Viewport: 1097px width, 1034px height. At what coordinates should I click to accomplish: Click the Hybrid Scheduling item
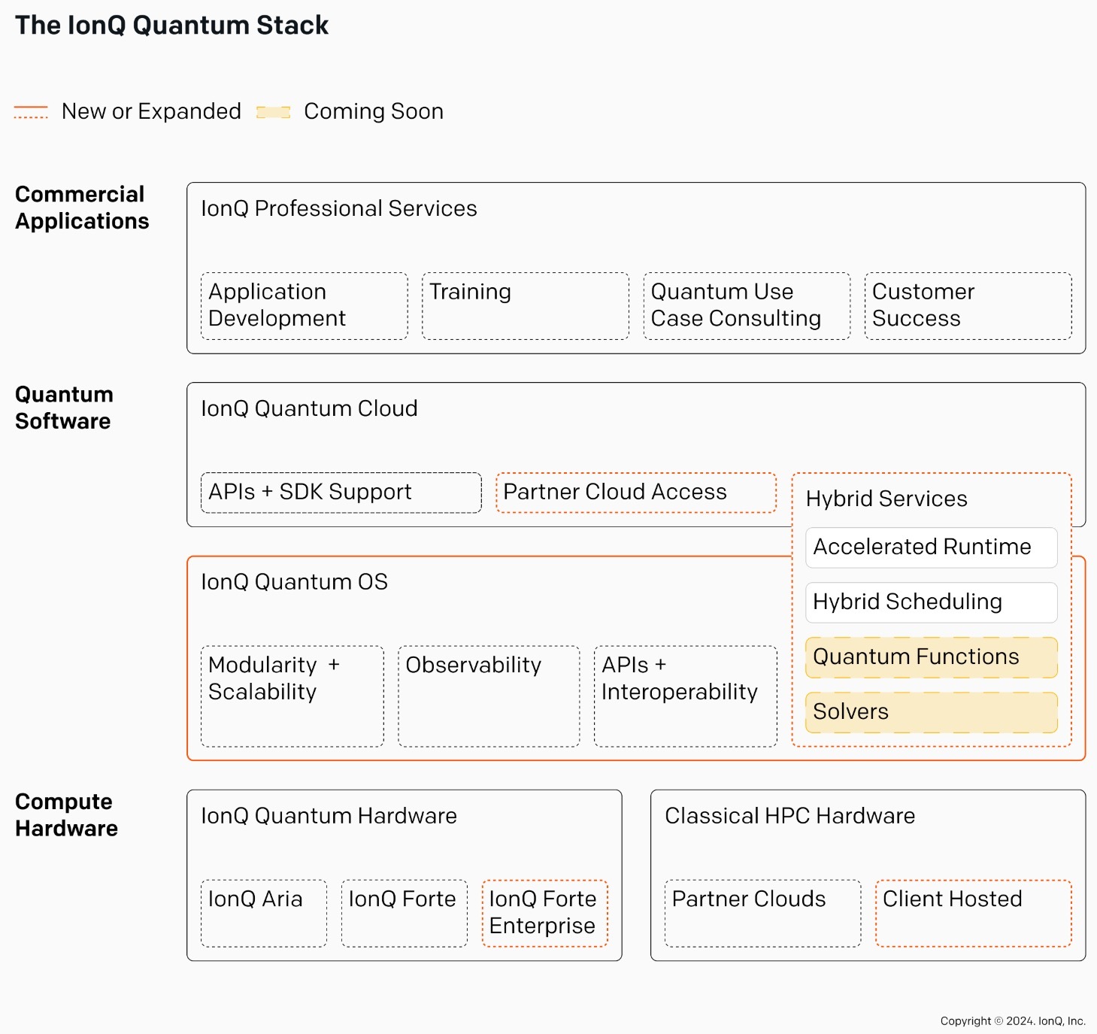point(932,602)
